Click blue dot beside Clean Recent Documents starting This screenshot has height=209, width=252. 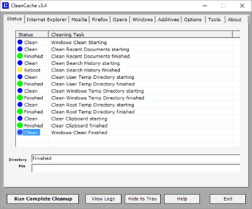[x=20, y=49]
